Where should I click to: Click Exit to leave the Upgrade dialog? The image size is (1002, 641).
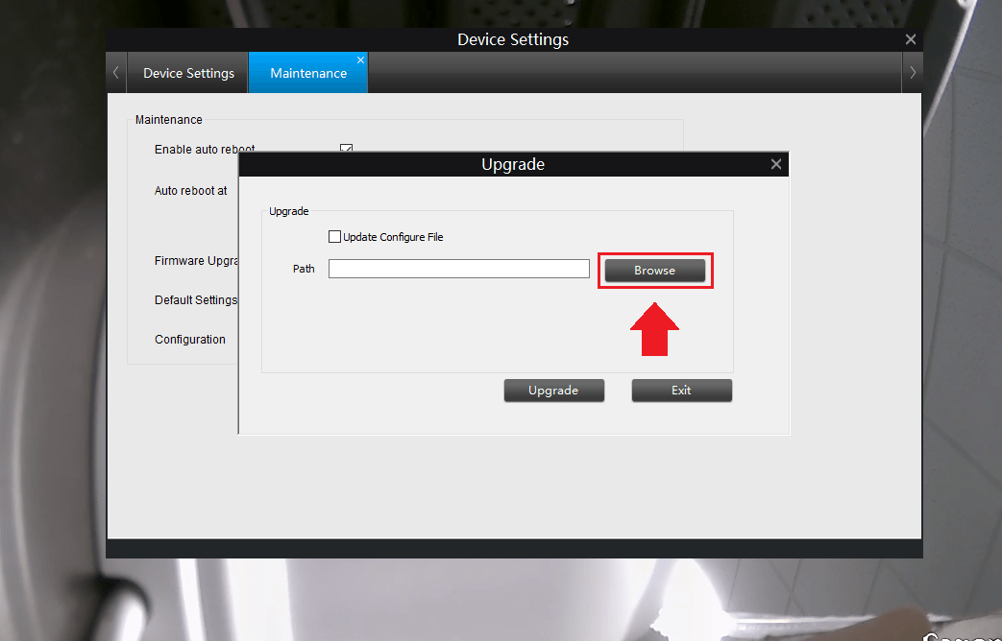[x=681, y=390]
